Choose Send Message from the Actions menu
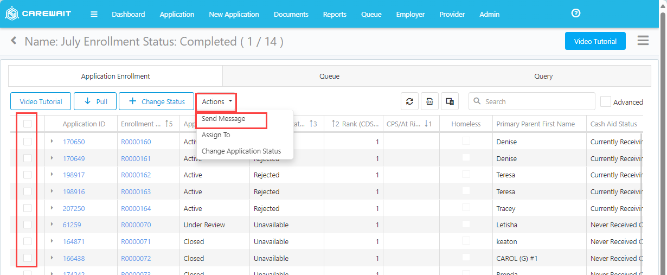 [223, 119]
